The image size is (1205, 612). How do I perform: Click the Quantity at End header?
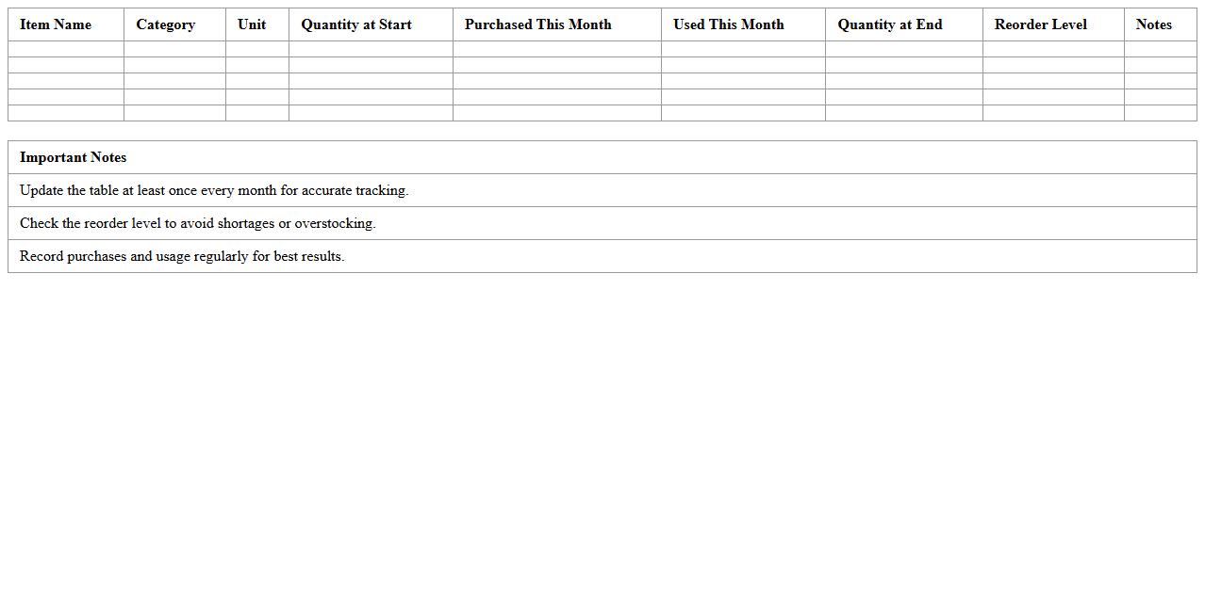889,24
